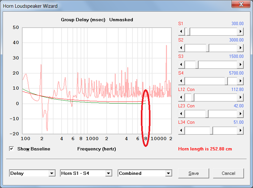Click the L23 Con label

tap(186, 106)
